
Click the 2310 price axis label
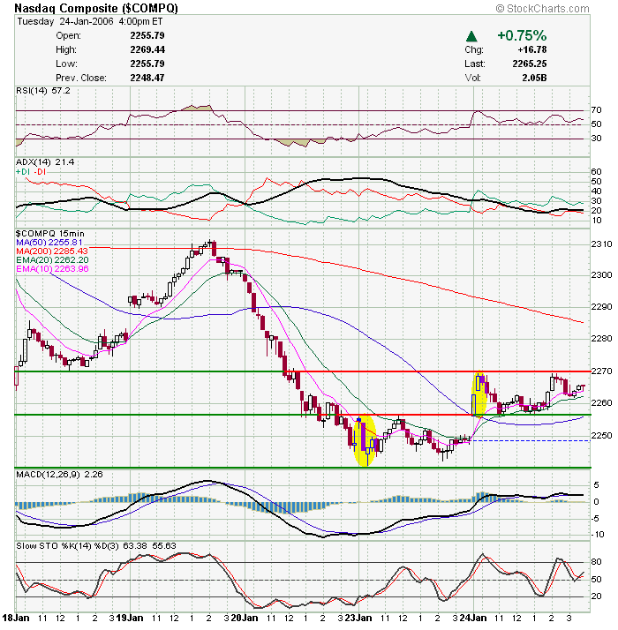click(x=601, y=244)
